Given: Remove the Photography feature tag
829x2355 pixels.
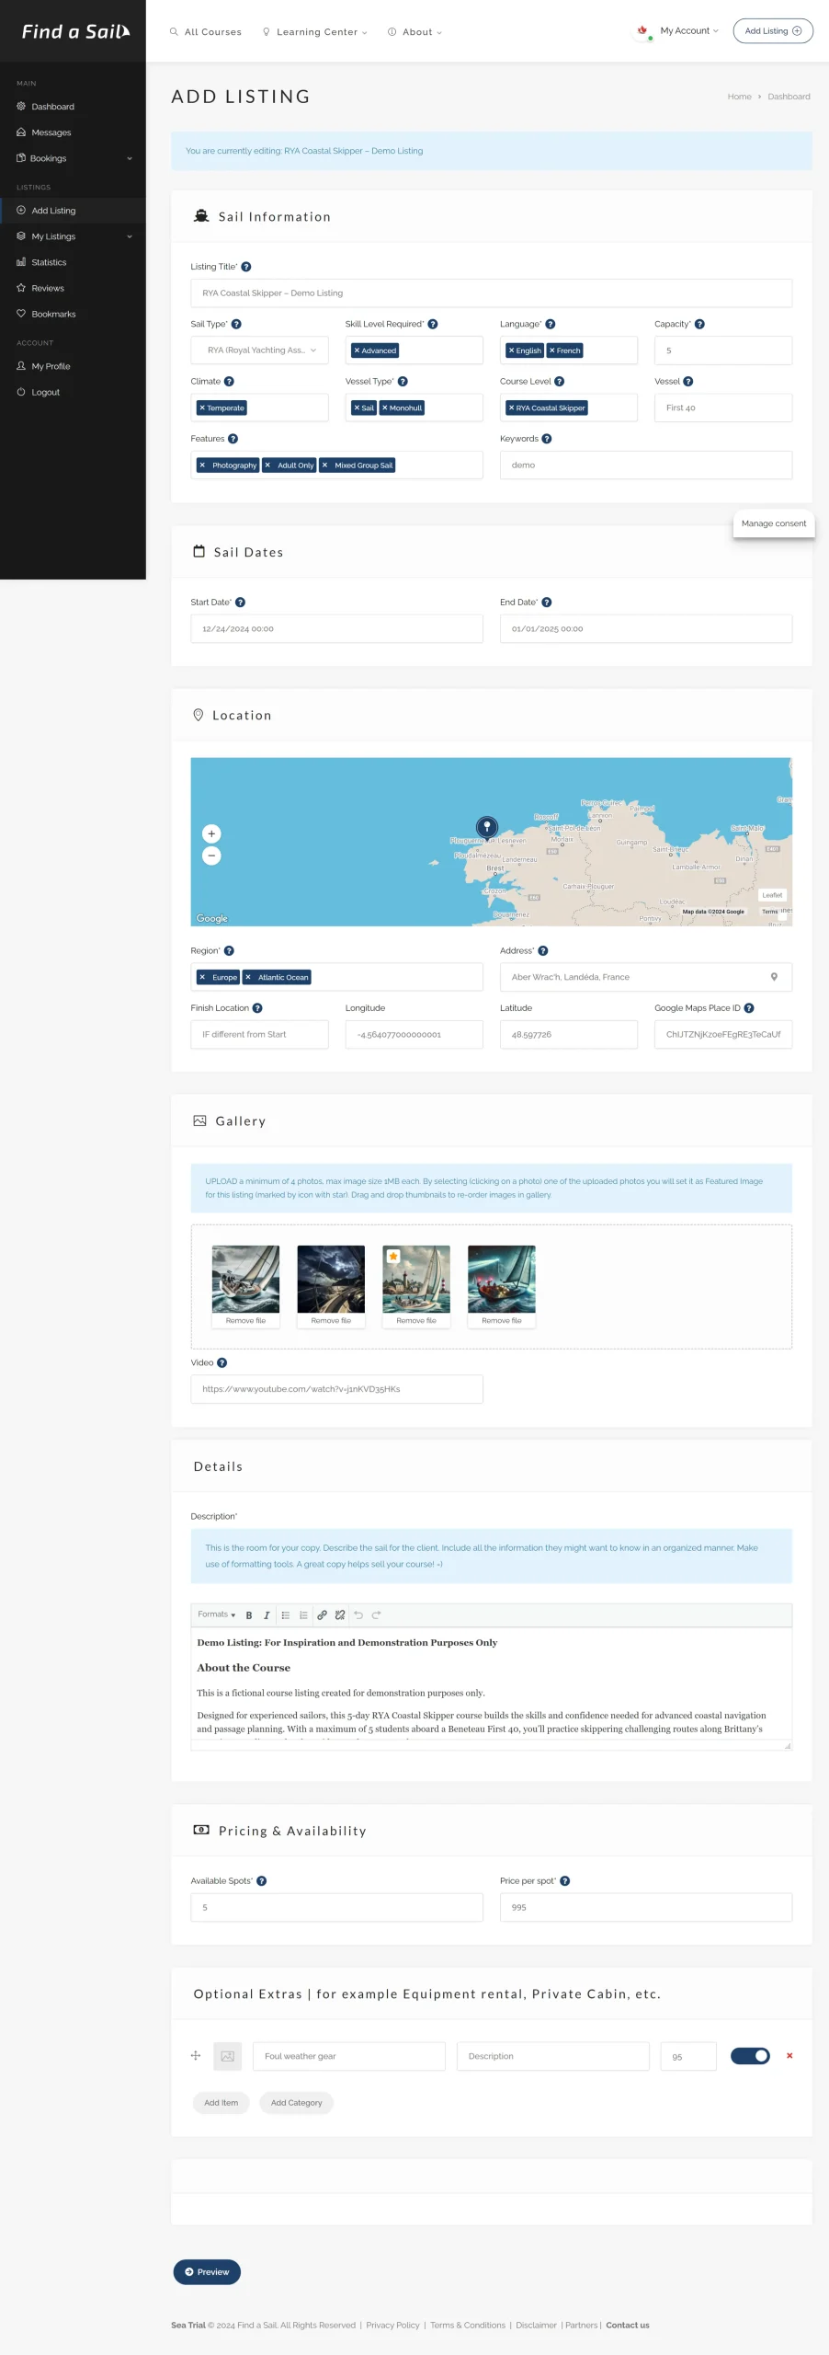Looking at the screenshot, I should coord(202,465).
